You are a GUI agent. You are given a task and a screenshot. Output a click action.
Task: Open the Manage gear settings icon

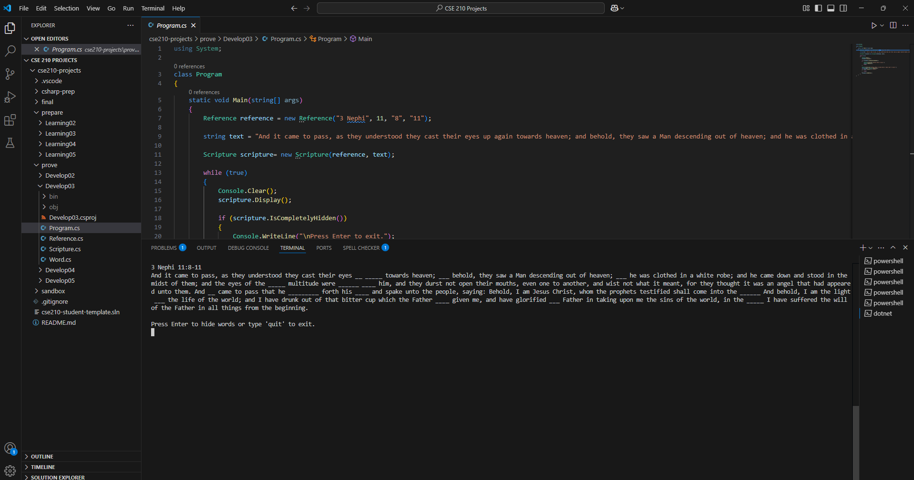tap(10, 471)
